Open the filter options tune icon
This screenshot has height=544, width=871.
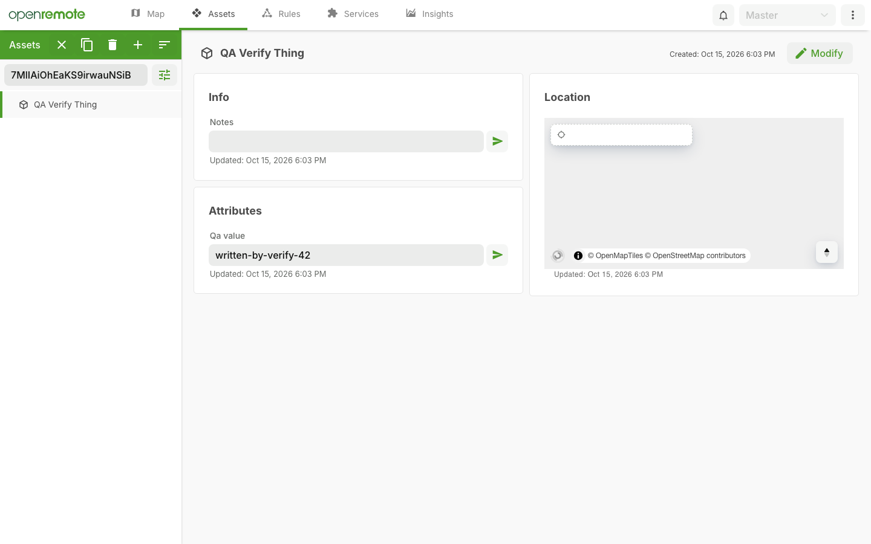pyautogui.click(x=165, y=75)
